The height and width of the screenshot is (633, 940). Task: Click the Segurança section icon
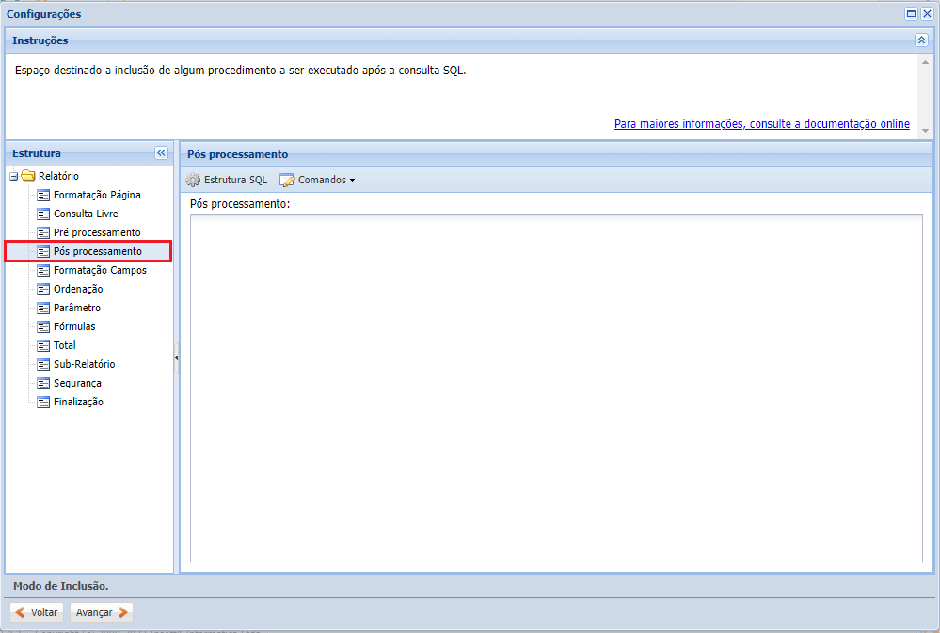tap(43, 383)
